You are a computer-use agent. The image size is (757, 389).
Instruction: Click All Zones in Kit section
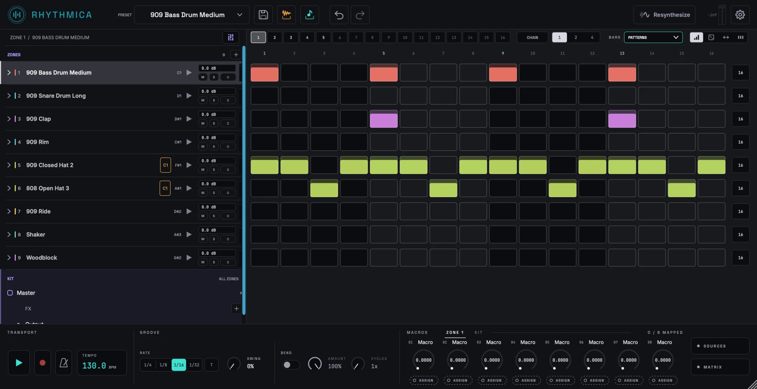pos(229,279)
